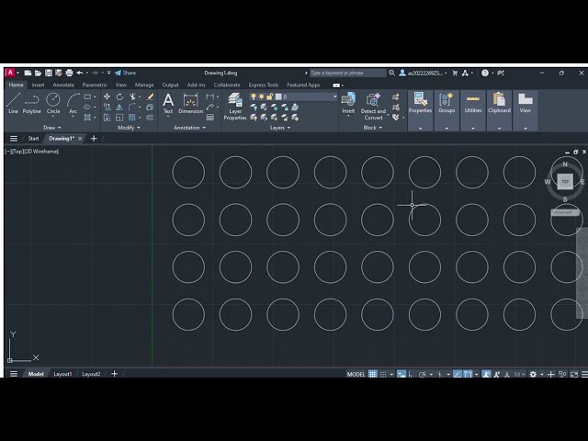Expand the Annotation panel
The image size is (588, 441).
pos(189,128)
